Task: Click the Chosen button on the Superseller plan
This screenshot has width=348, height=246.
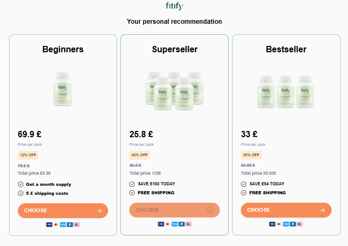Action: click(x=174, y=211)
